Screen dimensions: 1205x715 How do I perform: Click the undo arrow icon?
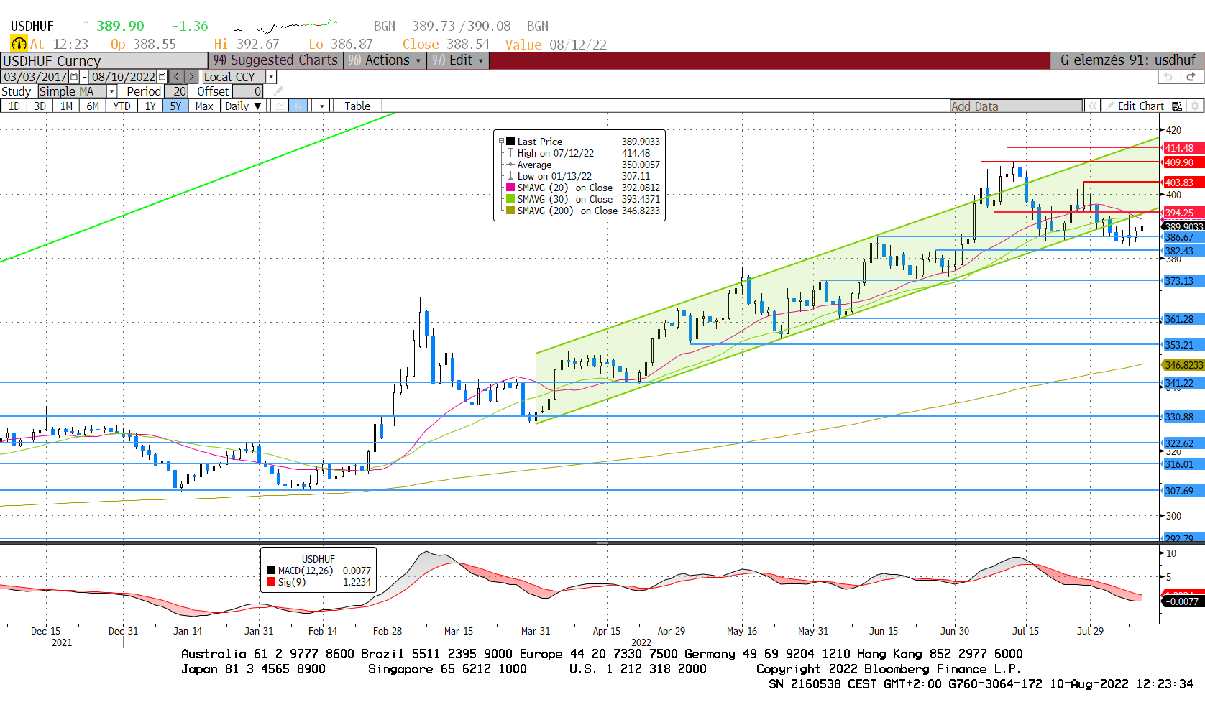pos(1169,77)
